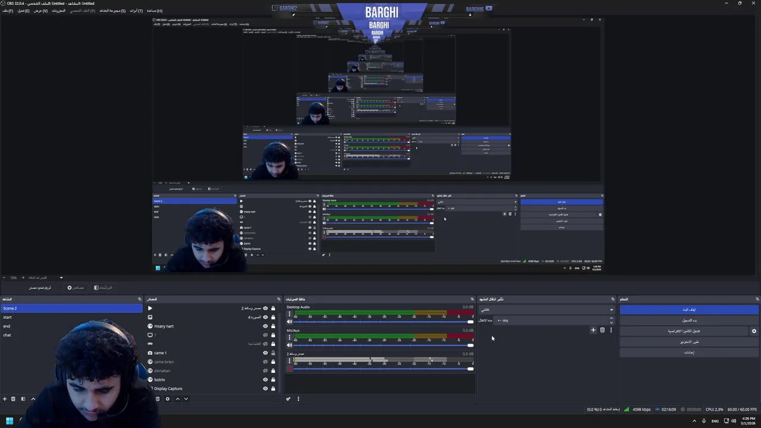This screenshot has width=761, height=428.
Task: Show hidden system tray icons chevron
Action: coord(694,421)
